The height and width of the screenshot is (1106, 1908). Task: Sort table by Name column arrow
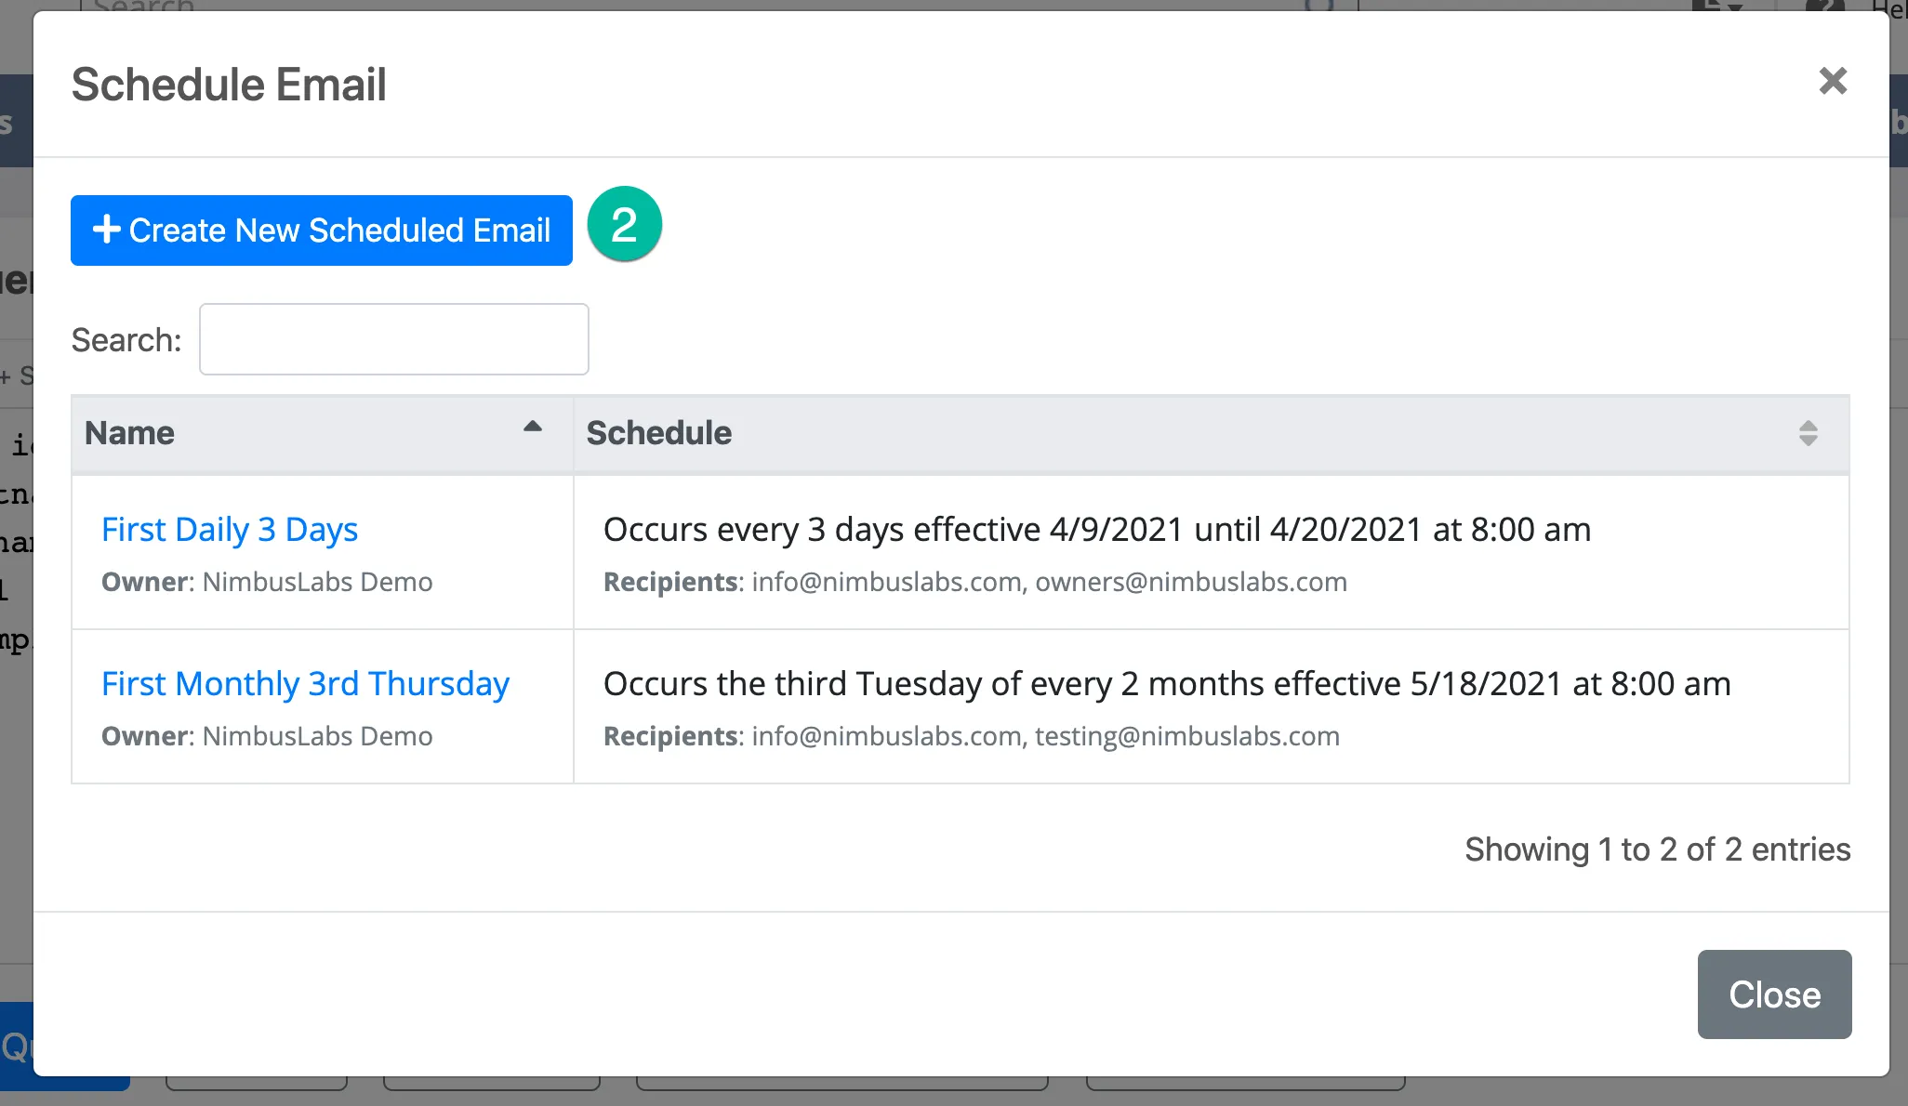[532, 428]
